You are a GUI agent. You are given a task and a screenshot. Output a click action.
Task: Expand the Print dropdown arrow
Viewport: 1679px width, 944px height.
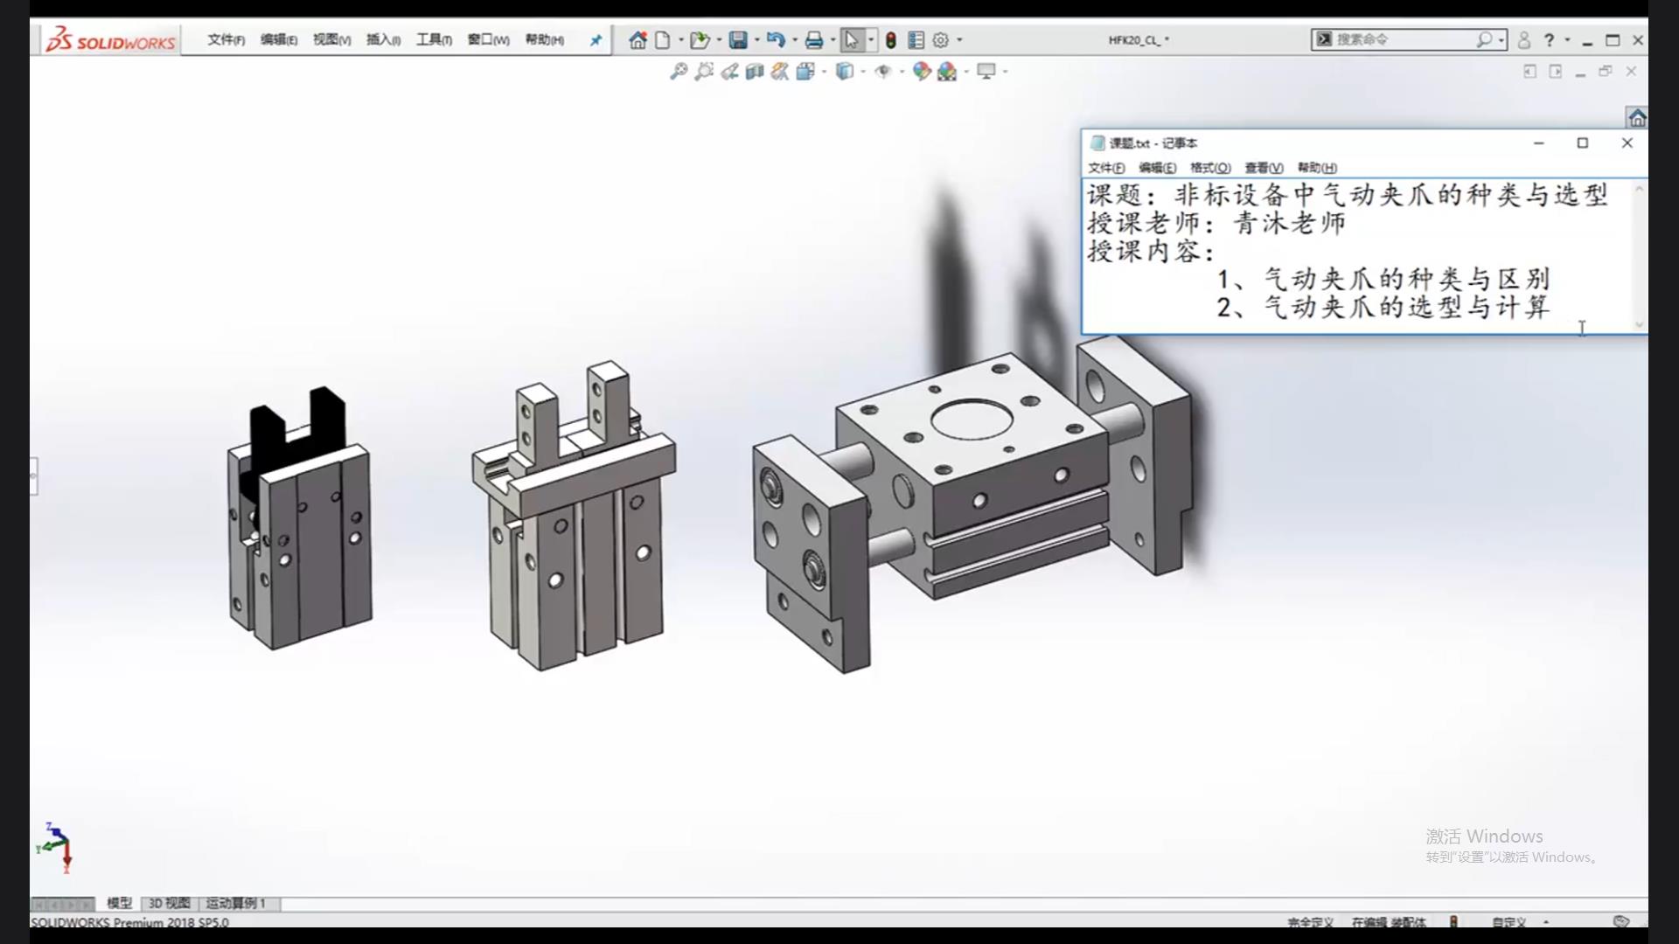pyautogui.click(x=833, y=40)
